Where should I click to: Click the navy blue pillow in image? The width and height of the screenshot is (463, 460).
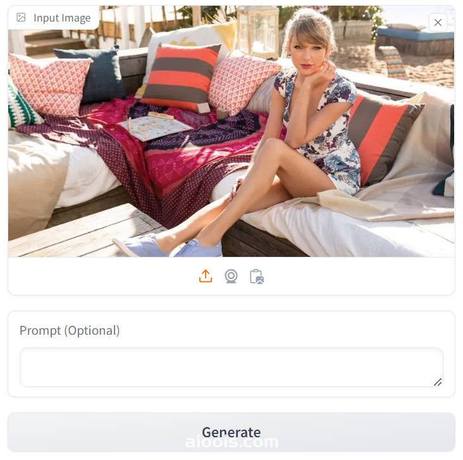93,74
